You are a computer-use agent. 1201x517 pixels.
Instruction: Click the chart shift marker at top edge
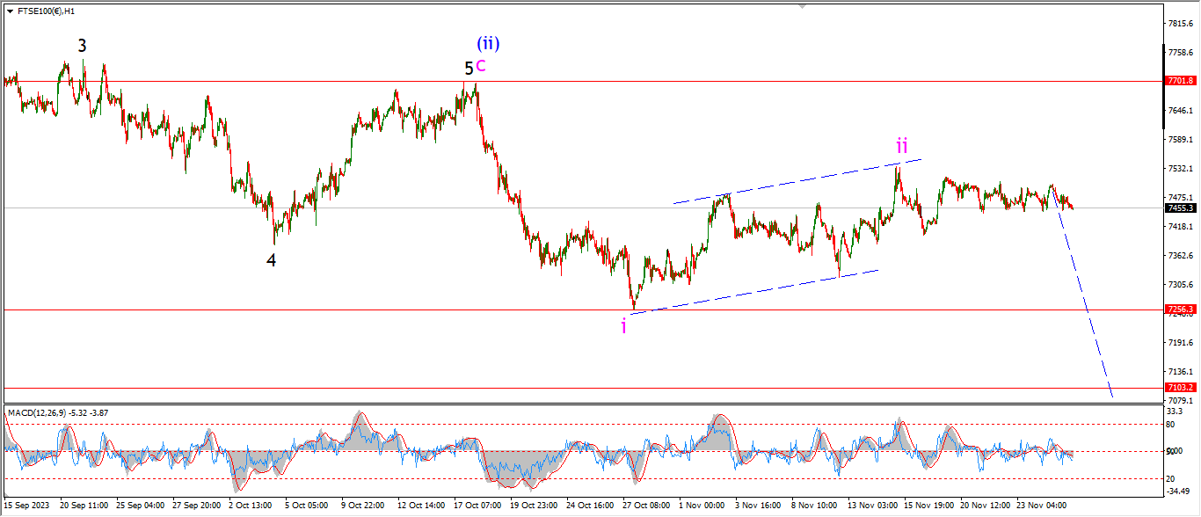point(801,5)
